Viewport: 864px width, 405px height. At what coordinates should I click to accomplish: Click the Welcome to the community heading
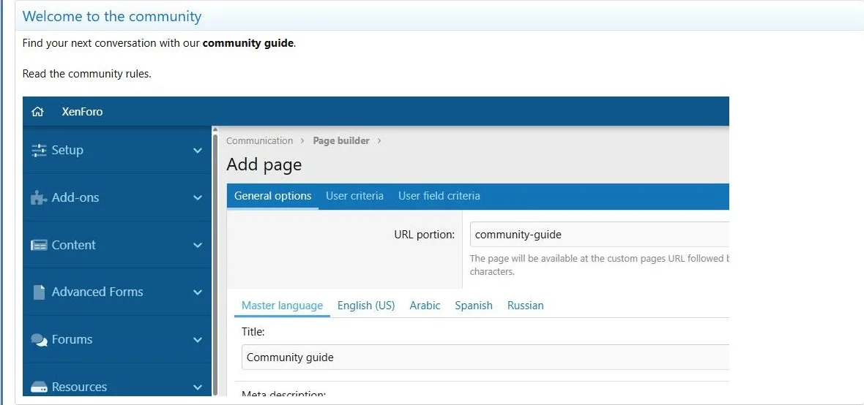[112, 17]
